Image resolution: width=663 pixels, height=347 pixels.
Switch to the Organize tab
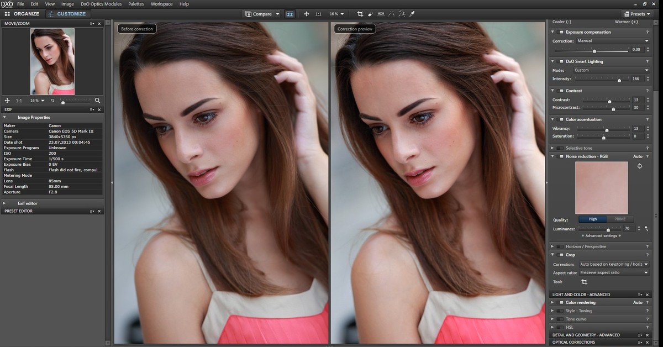(x=22, y=14)
